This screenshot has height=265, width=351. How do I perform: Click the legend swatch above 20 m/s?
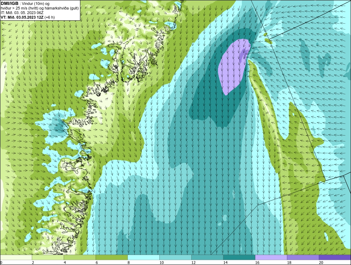[x=335, y=257]
